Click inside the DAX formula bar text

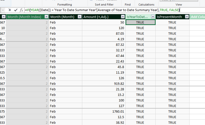tap(101, 10)
